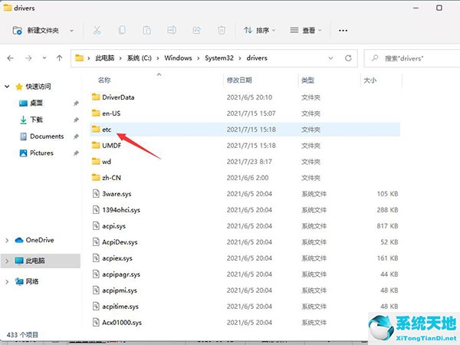This screenshot has width=460, height=345.
Task: Open recent locations chevron dropdown
Action: click(44, 58)
